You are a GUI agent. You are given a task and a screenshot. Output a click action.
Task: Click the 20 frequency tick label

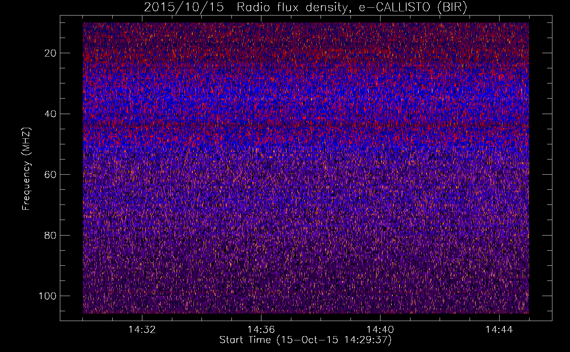click(x=51, y=53)
